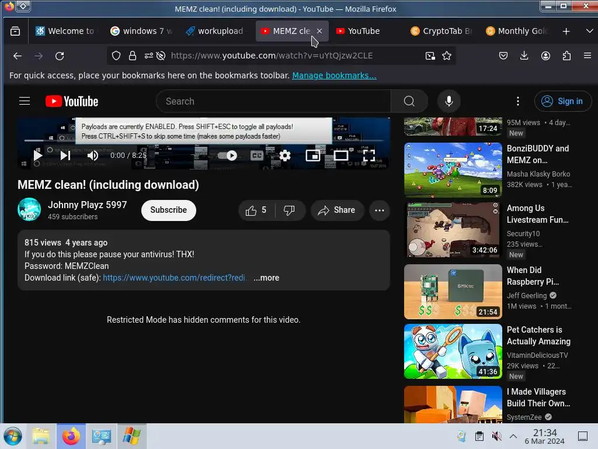Open picture-in-picture icon in address bar

(x=430, y=56)
